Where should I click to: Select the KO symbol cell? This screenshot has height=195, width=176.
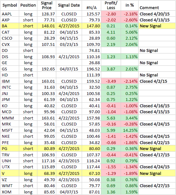pyautogui.click(x=10, y=106)
